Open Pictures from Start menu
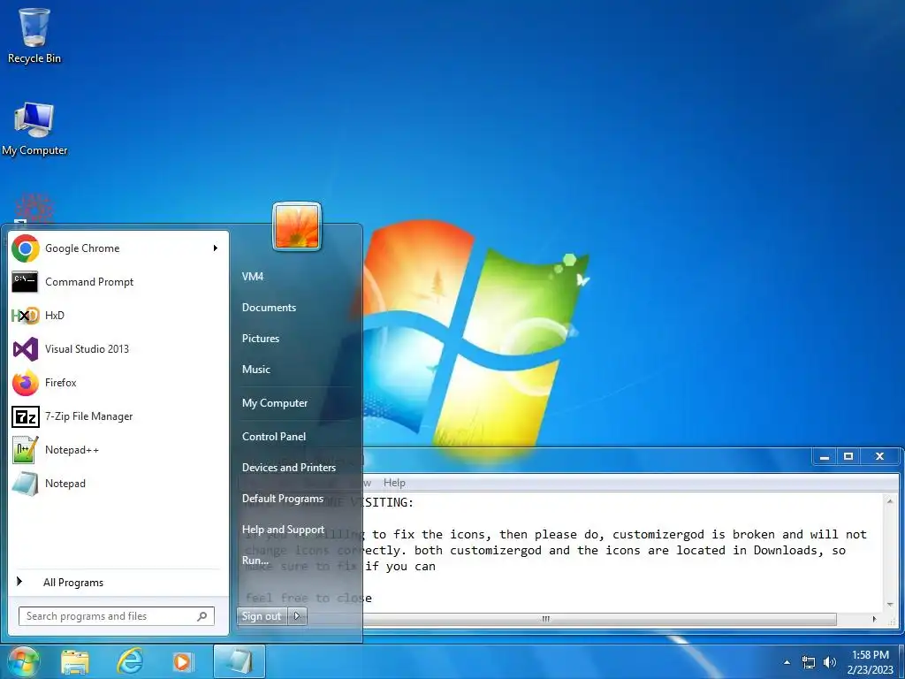 coord(261,339)
